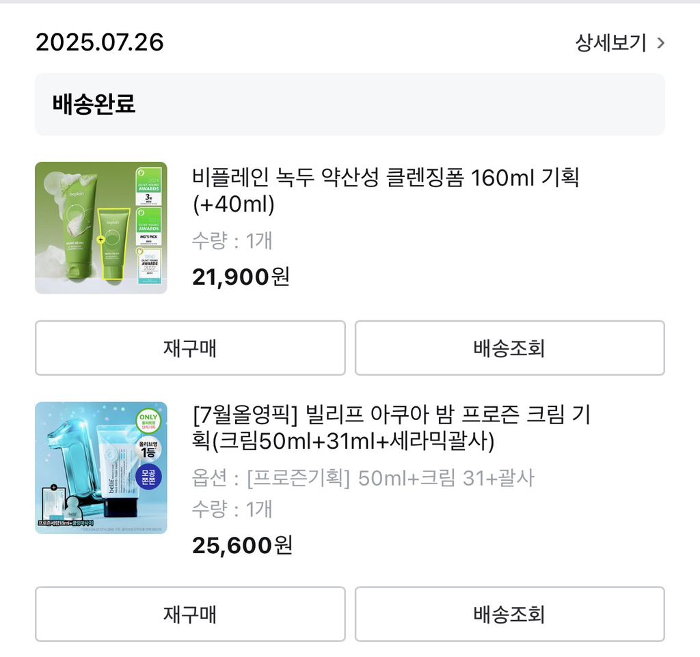Open the belif Aqua Bomb cream thumbnail
Image resolution: width=700 pixels, height=657 pixels.
(x=101, y=468)
